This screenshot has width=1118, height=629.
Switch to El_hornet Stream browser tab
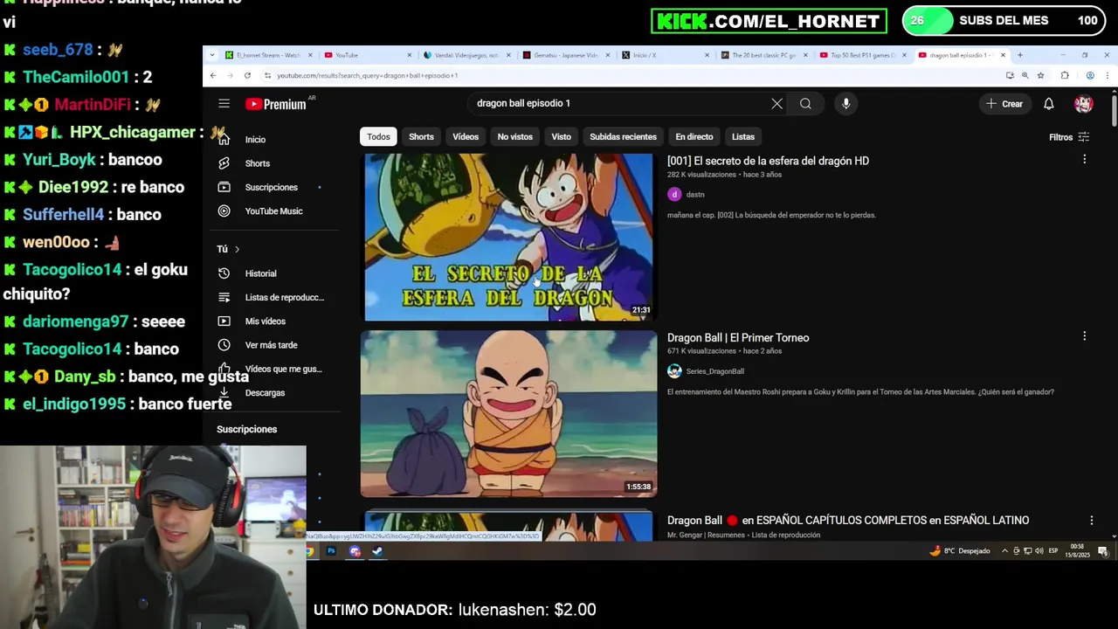point(268,55)
